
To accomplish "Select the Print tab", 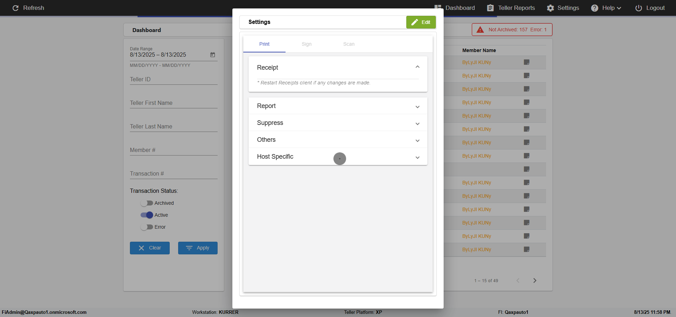I will pos(264,44).
